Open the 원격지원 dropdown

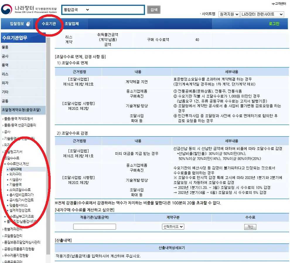(229, 14)
